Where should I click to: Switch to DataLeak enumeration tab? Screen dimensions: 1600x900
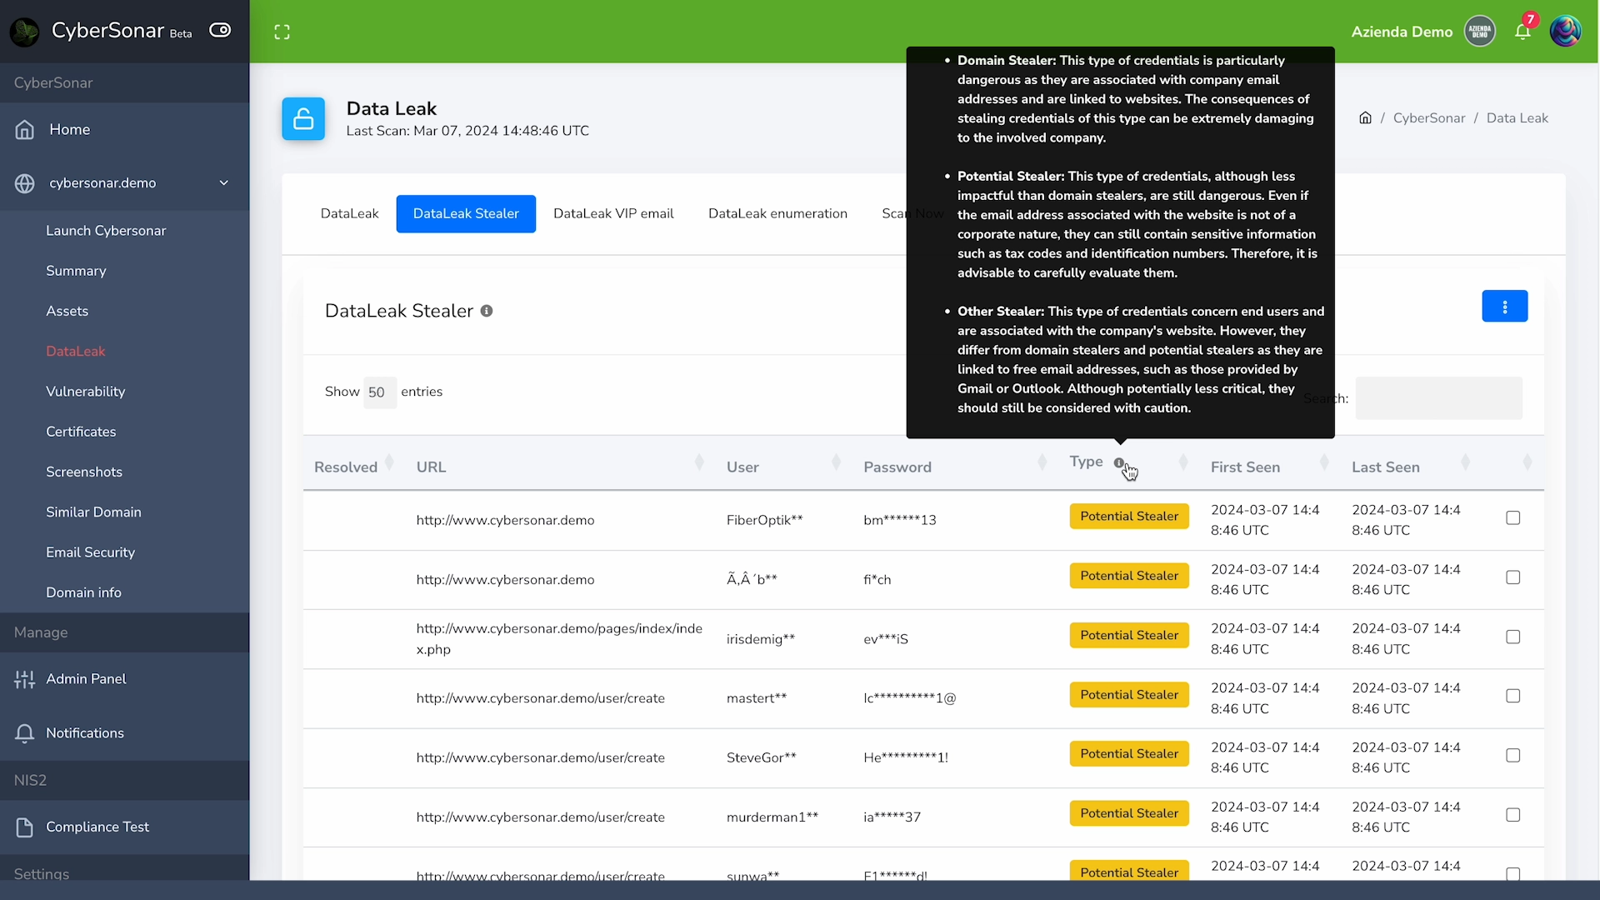[x=777, y=214]
